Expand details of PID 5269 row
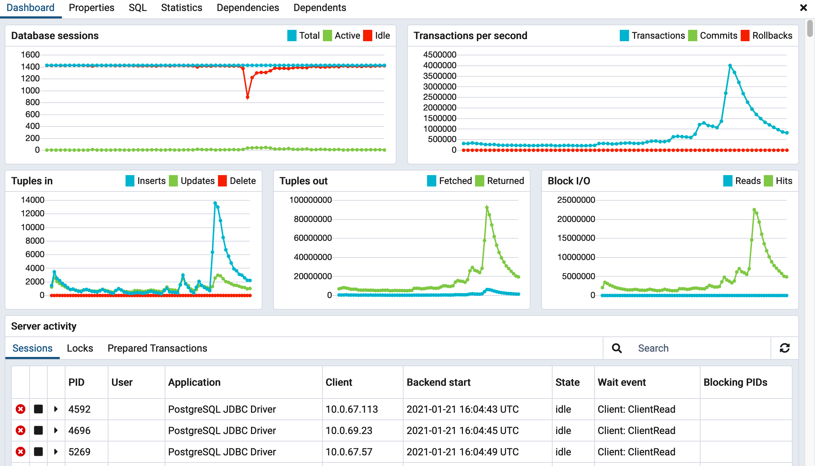The height and width of the screenshot is (466, 815). click(56, 452)
